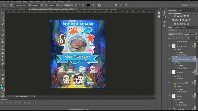Hide the '14.30 WIB' text layer
This screenshot has width=198, height=111.
point(169,109)
